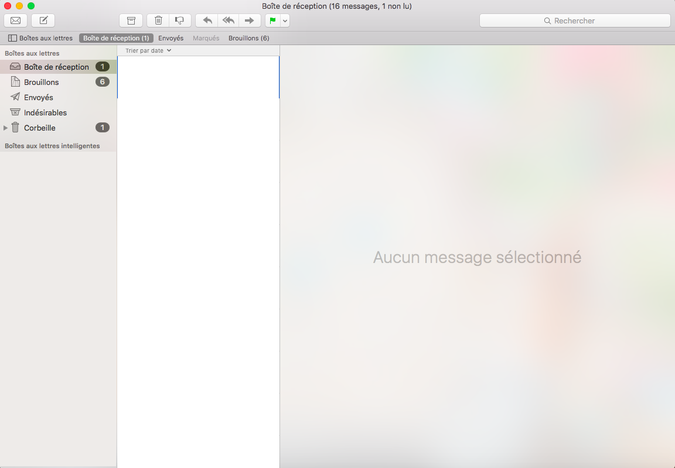The width and height of the screenshot is (675, 468).
Task: Click in the Rechercher search field
Action: click(x=574, y=21)
